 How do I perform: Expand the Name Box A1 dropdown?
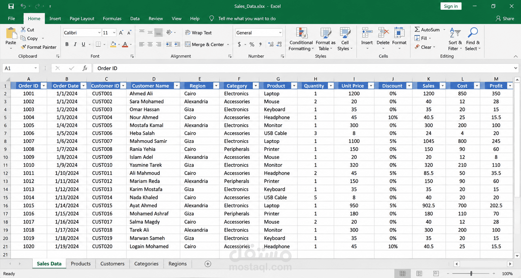tap(35, 68)
